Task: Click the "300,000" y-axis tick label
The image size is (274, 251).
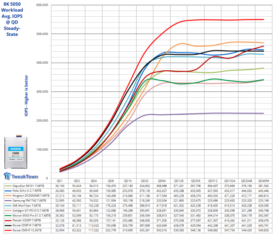Action: (x=42, y=91)
